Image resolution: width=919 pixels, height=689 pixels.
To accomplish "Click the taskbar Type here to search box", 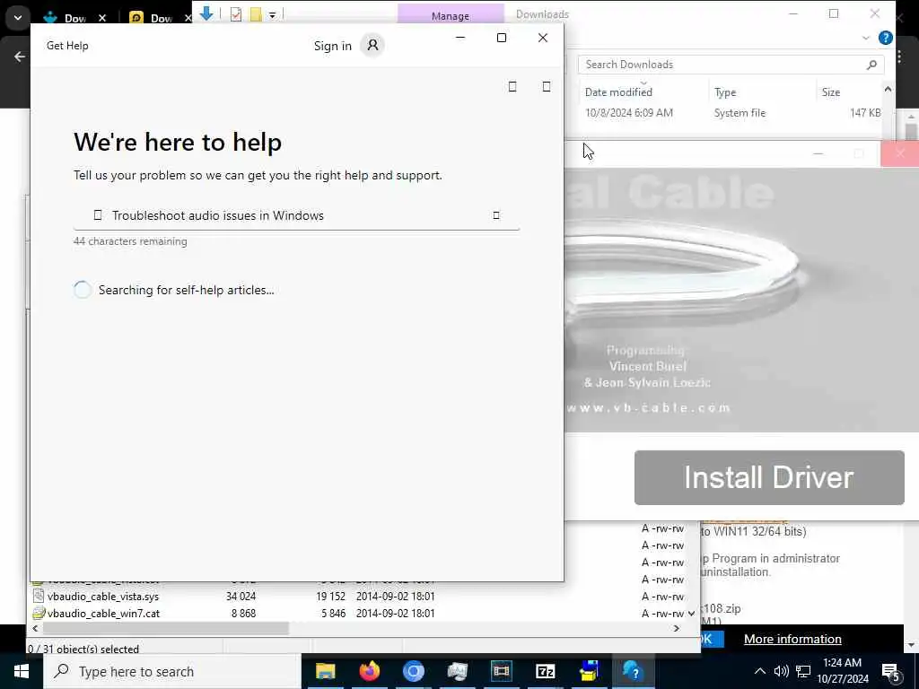I will (x=172, y=671).
